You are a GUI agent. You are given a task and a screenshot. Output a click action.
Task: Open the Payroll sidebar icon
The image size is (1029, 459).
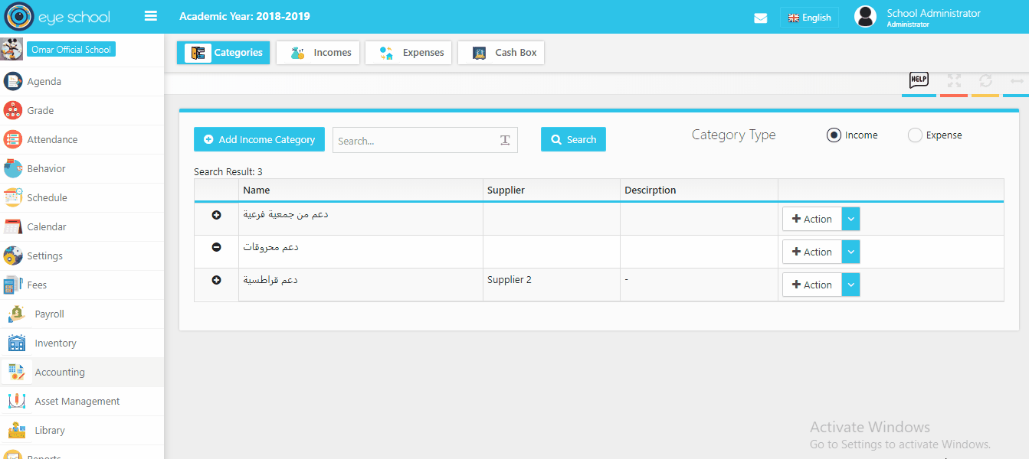point(17,314)
